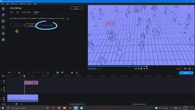
Task: Click the Transition wizard icon
Action: (x=58, y=73)
